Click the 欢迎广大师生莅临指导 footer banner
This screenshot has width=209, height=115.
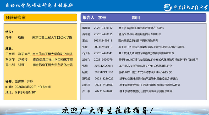tap(107, 110)
